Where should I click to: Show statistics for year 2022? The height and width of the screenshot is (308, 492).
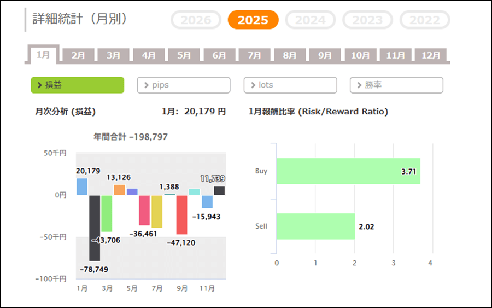click(425, 20)
